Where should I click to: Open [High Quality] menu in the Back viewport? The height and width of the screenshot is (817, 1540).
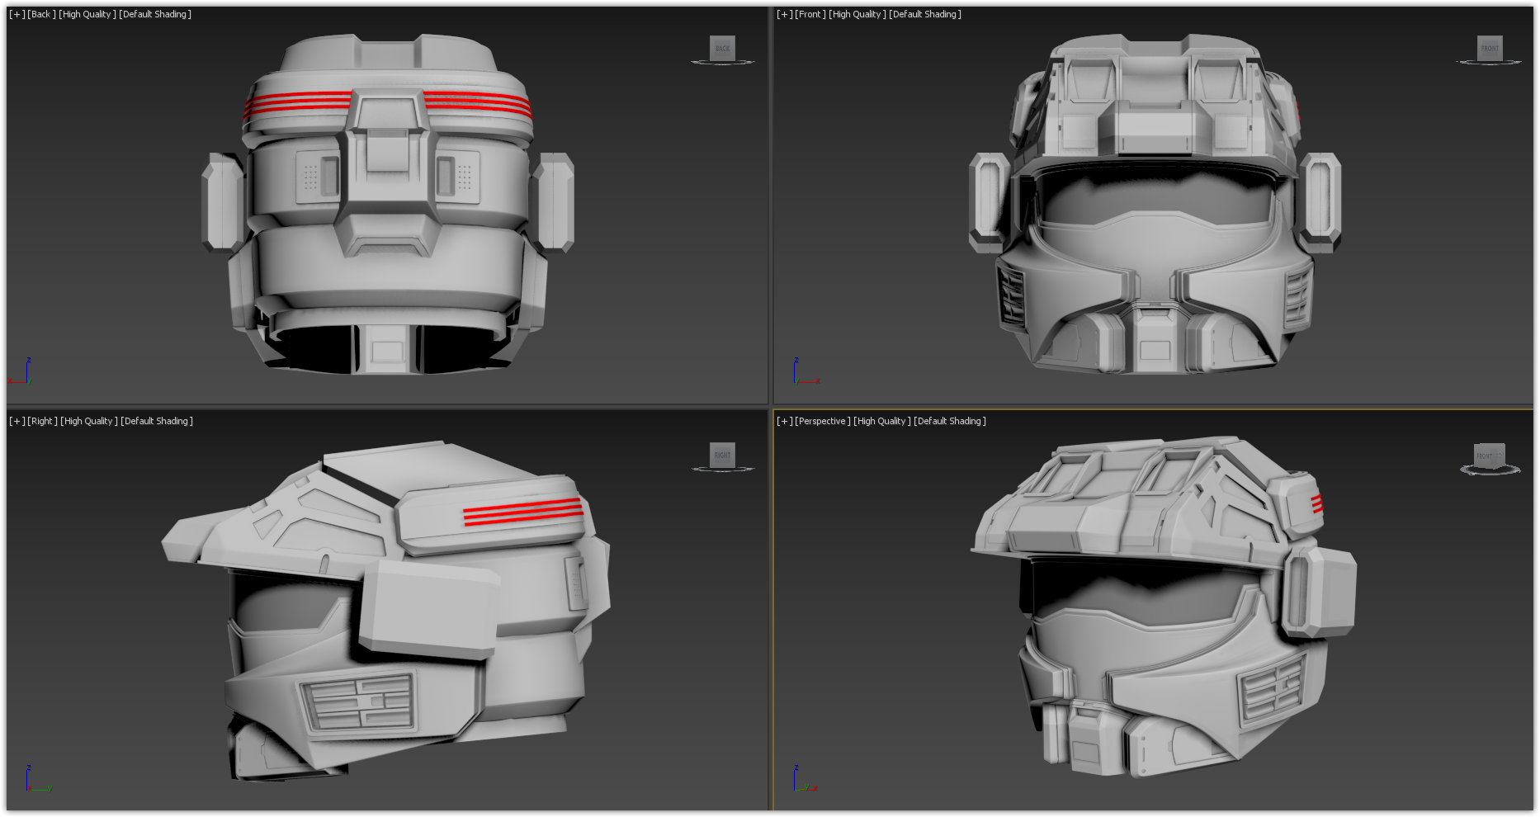click(x=87, y=14)
